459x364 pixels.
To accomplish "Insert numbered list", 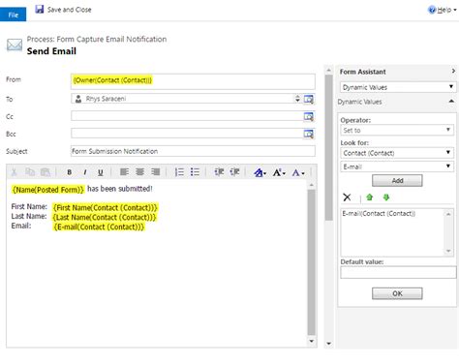I will click(x=179, y=172).
